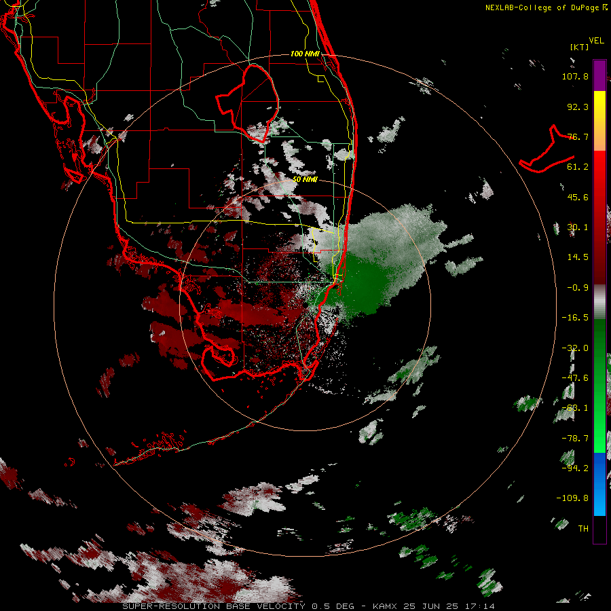Screen dimensions: 611x611
Task: Select the 92.3 velocity scale value
Action: pos(578,107)
